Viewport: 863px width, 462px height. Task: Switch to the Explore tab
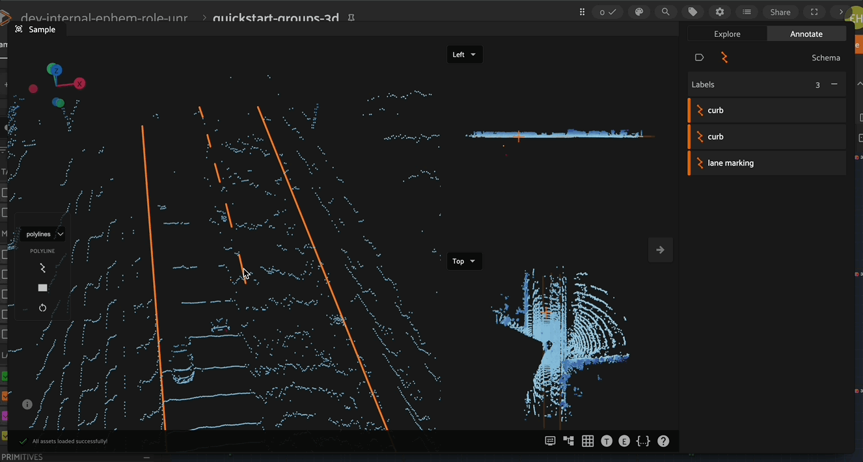727,34
